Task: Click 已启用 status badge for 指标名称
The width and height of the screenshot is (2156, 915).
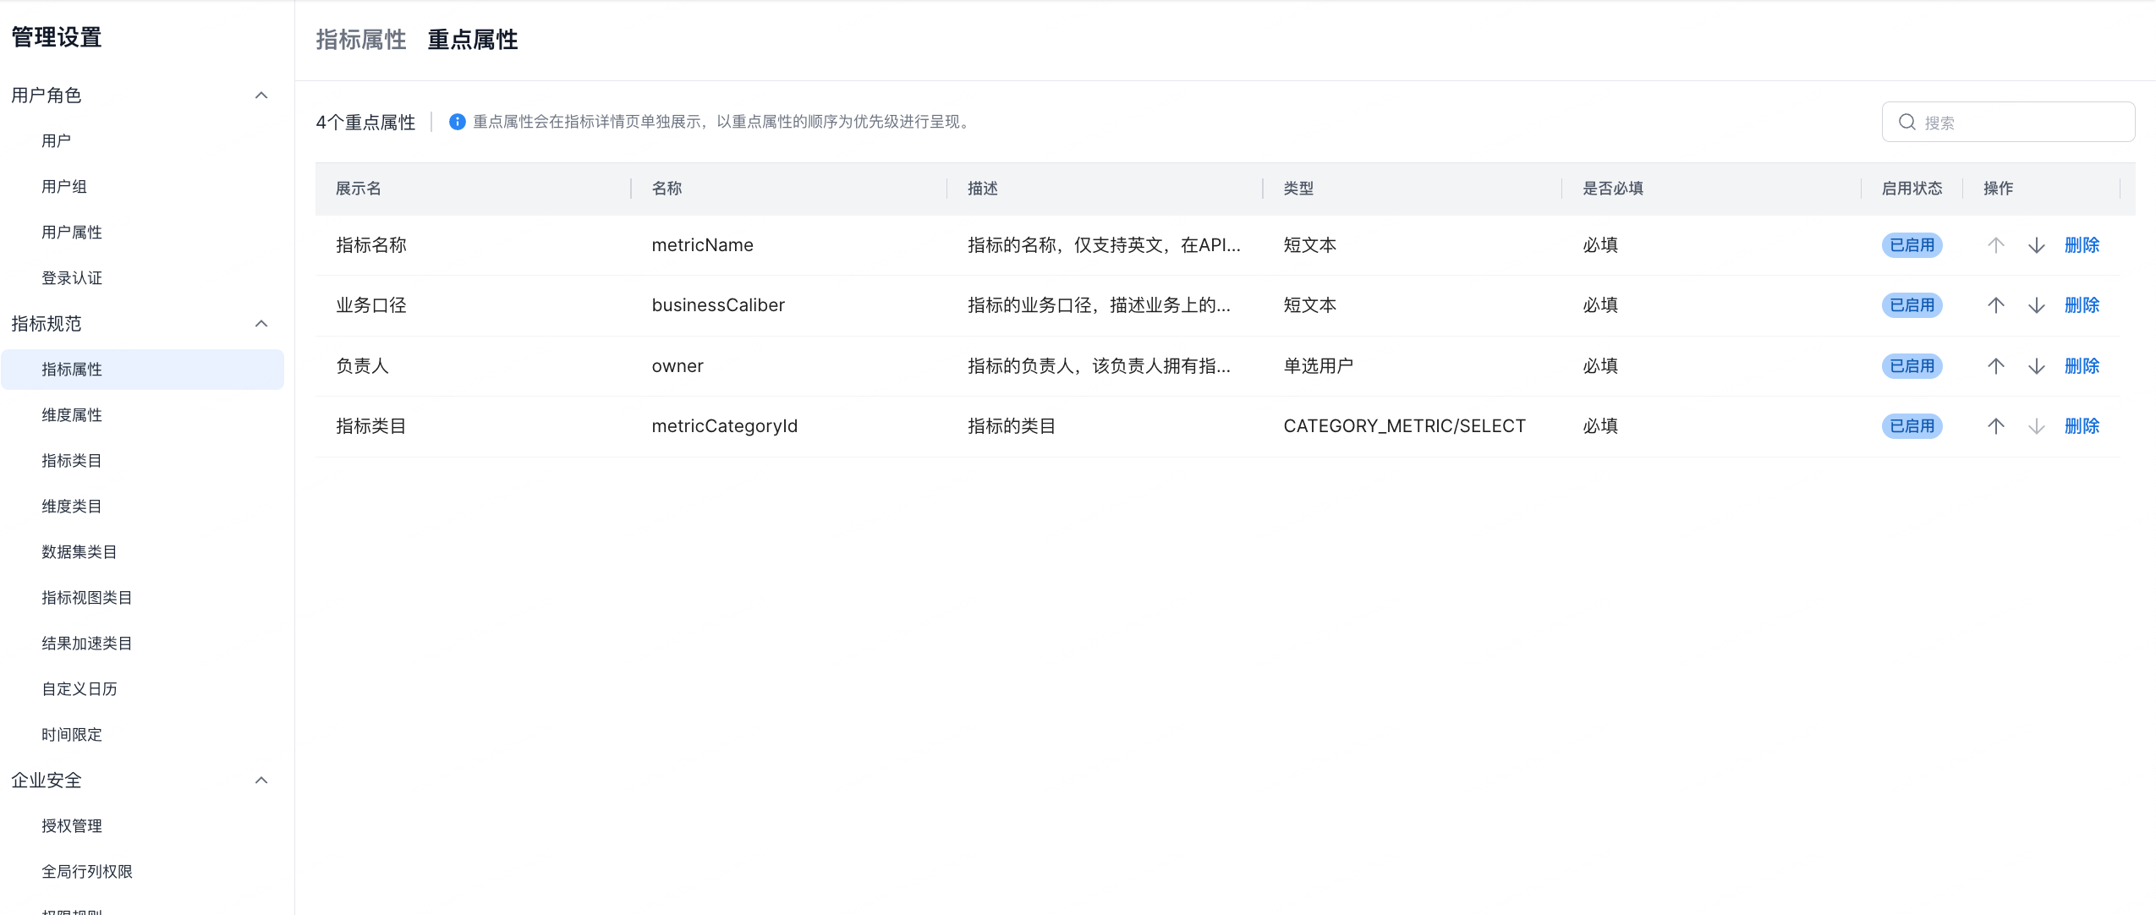Action: point(1911,245)
